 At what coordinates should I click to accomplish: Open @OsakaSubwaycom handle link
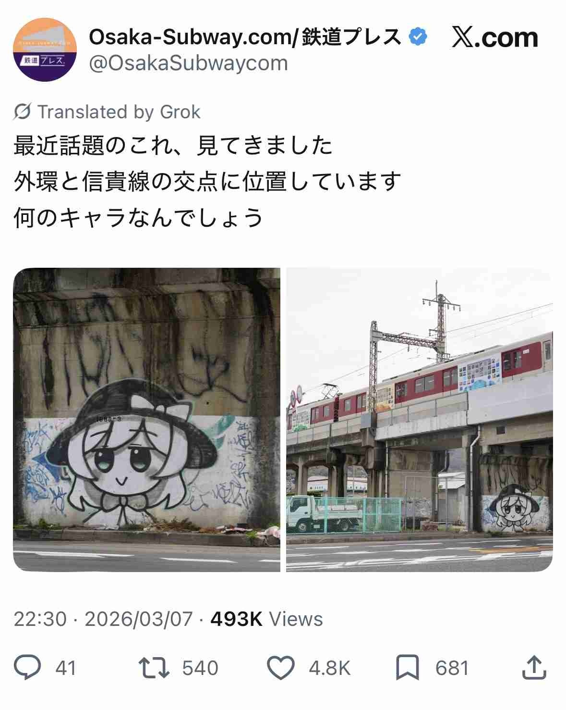[189, 63]
